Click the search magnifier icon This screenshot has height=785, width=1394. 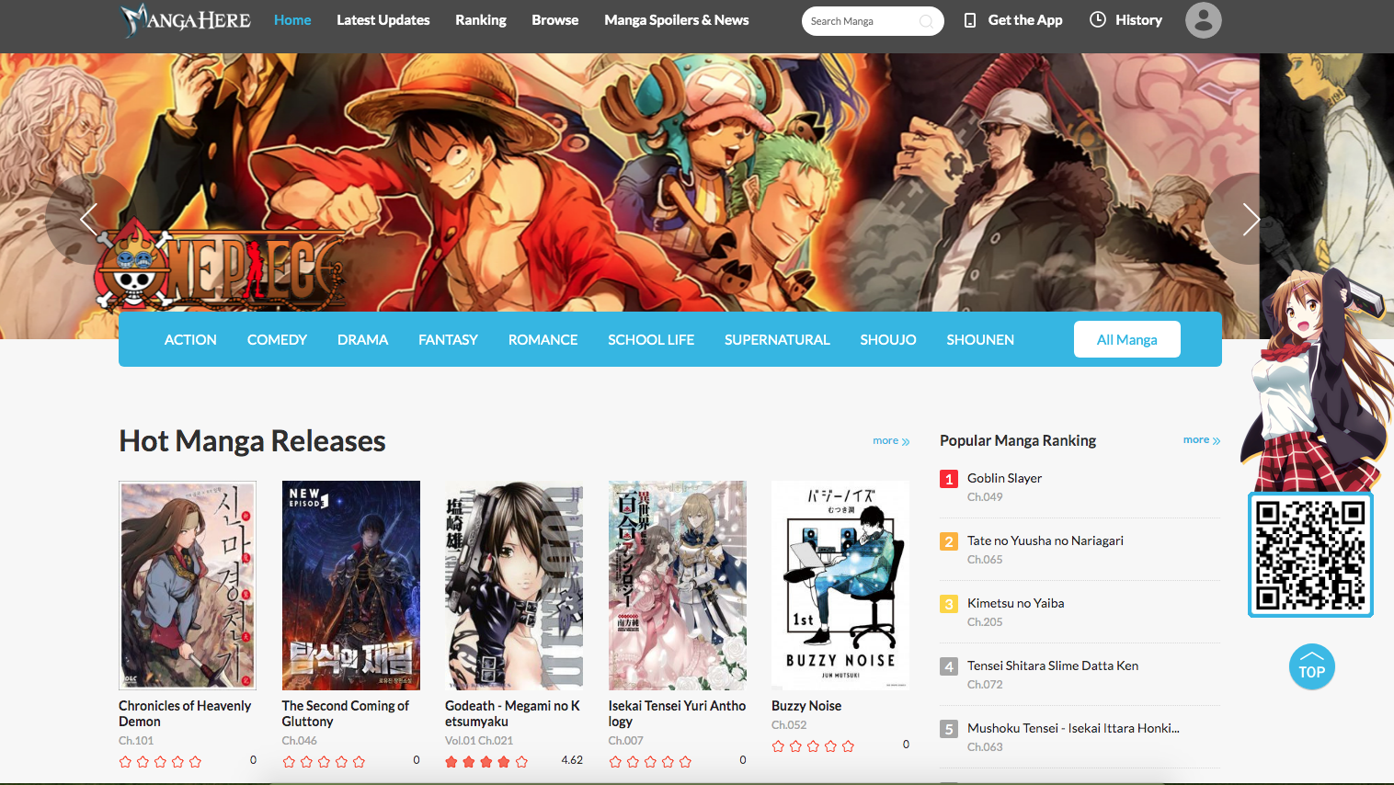tap(926, 21)
